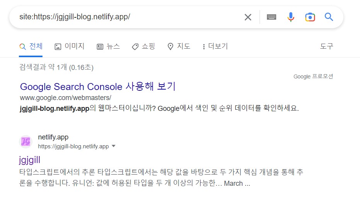Click the www.google.com/webmasters/ URL text
360x202 pixels.
pyautogui.click(x=65, y=98)
